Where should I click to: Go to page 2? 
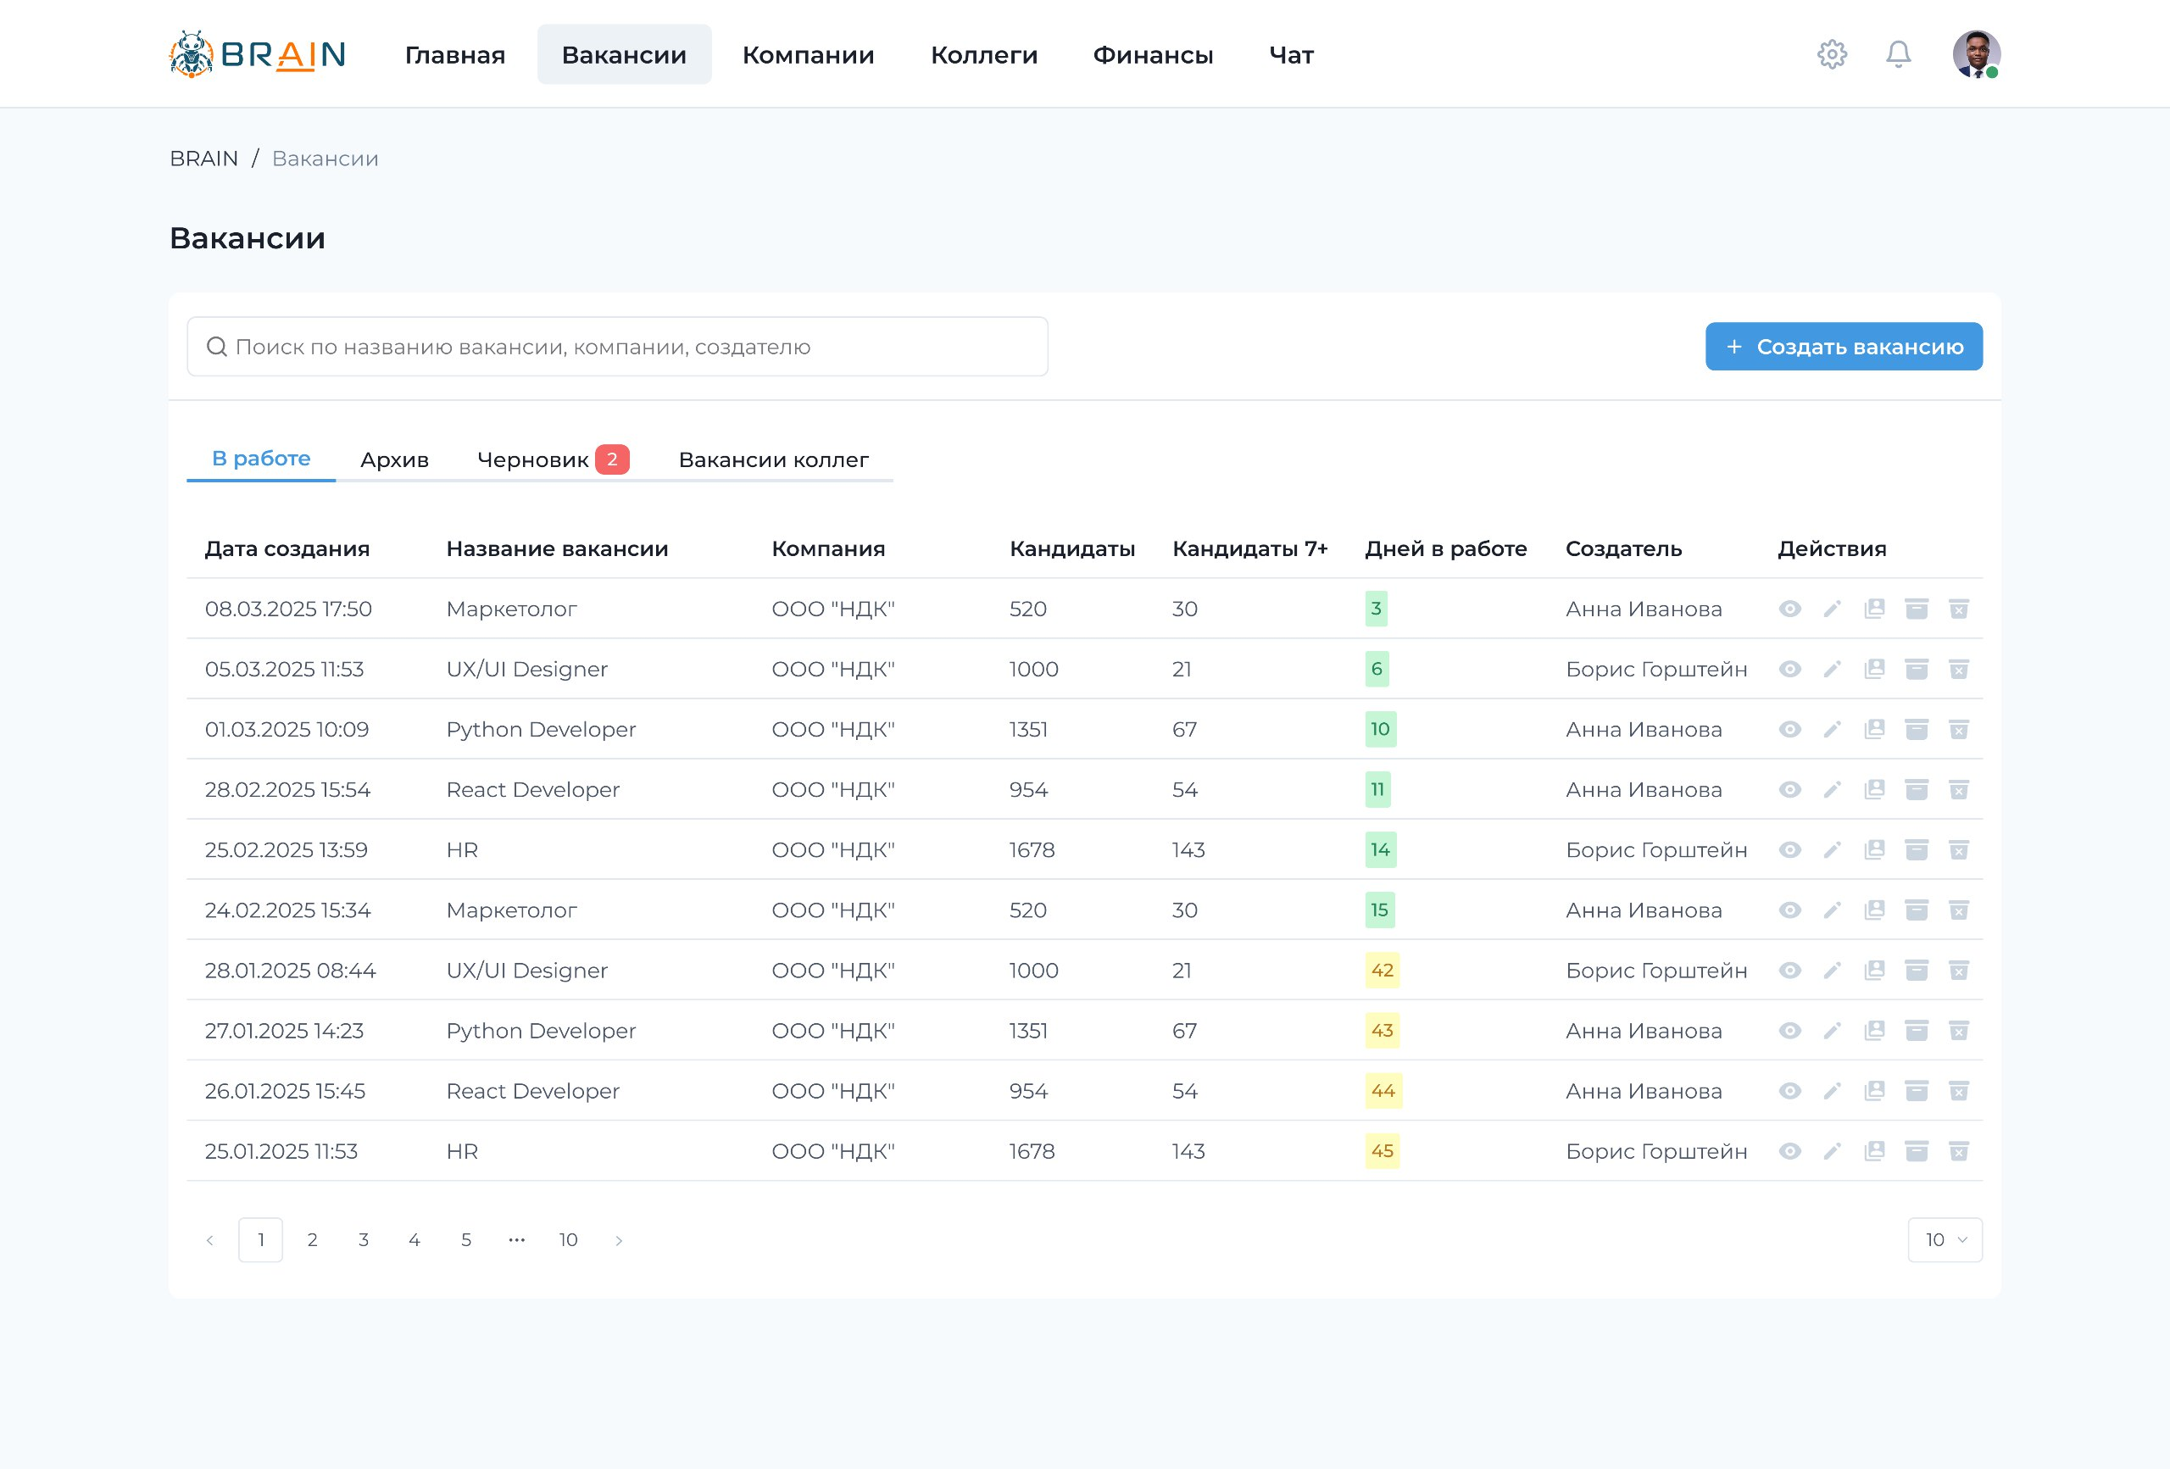pyautogui.click(x=312, y=1240)
